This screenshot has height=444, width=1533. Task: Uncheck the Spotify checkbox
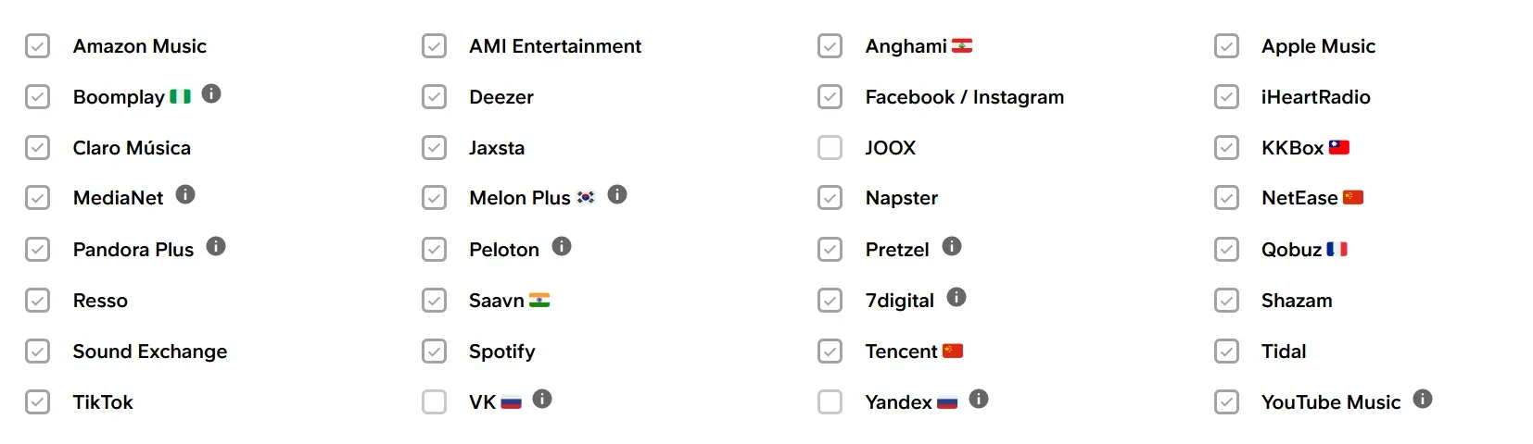coord(434,351)
